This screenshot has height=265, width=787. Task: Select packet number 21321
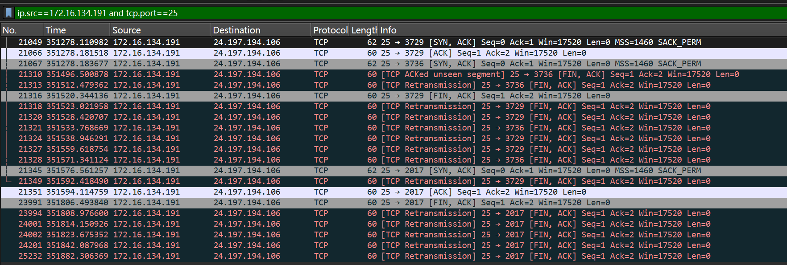(393, 128)
